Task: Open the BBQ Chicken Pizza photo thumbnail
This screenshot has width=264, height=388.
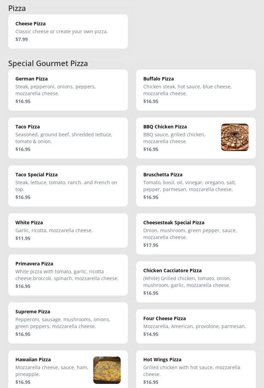Action: [235, 137]
